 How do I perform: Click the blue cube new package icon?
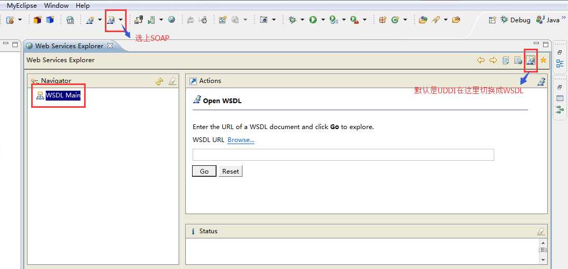pos(50,20)
